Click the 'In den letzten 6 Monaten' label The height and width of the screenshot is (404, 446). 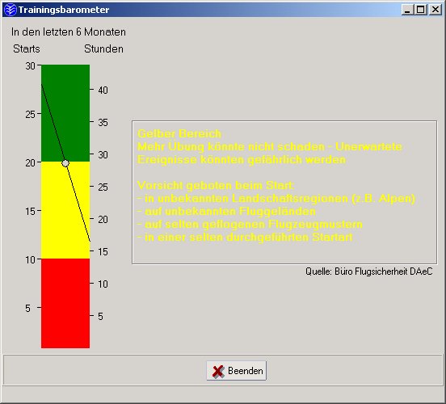point(69,32)
